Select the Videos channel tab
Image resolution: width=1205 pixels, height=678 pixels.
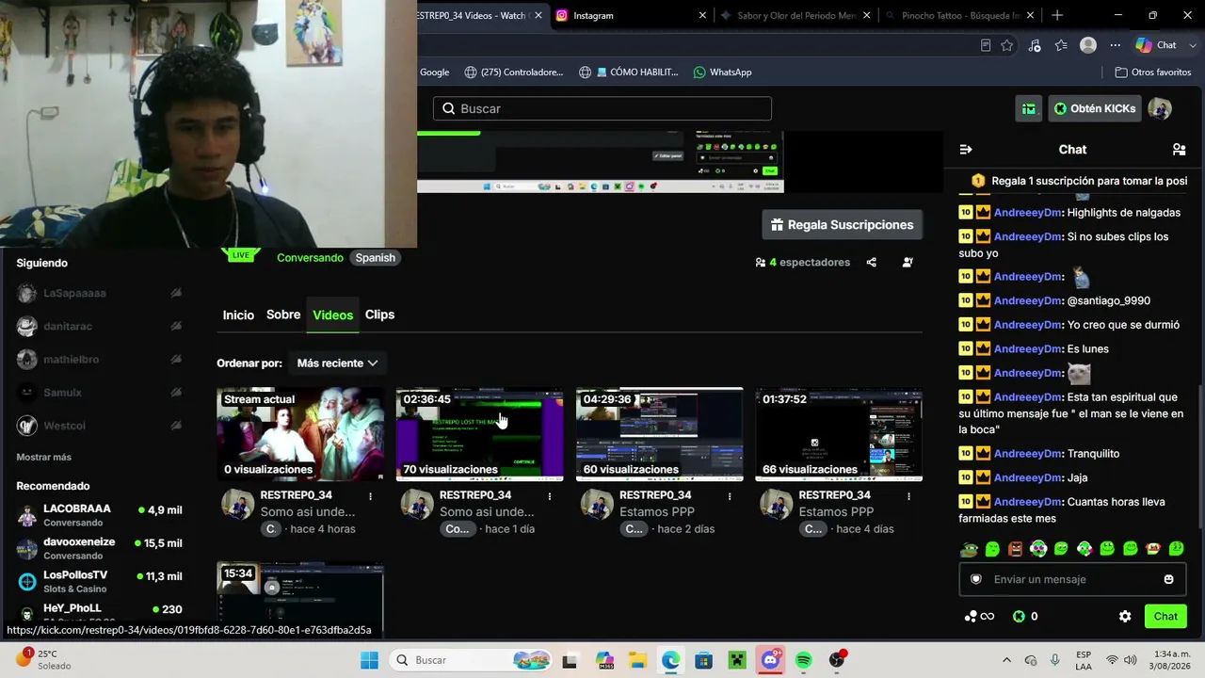coord(332,315)
